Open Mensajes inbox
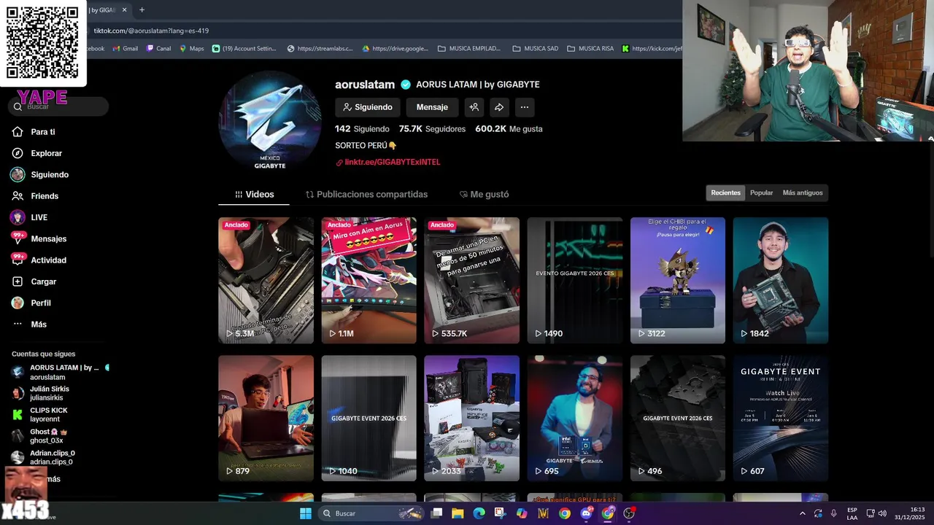The height and width of the screenshot is (525, 934). pos(48,238)
